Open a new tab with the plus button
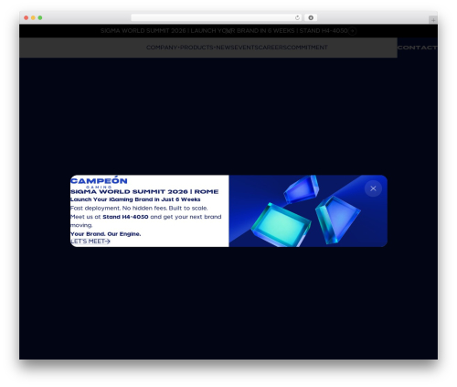The image size is (457, 387). [x=433, y=20]
